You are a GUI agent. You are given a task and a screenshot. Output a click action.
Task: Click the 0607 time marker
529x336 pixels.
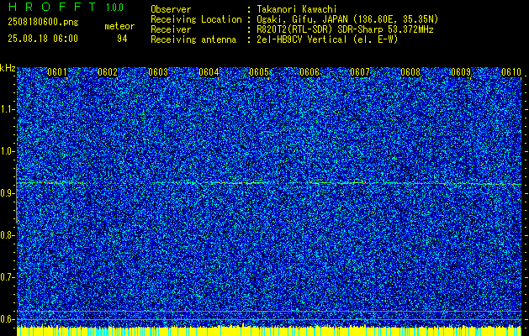click(360, 72)
